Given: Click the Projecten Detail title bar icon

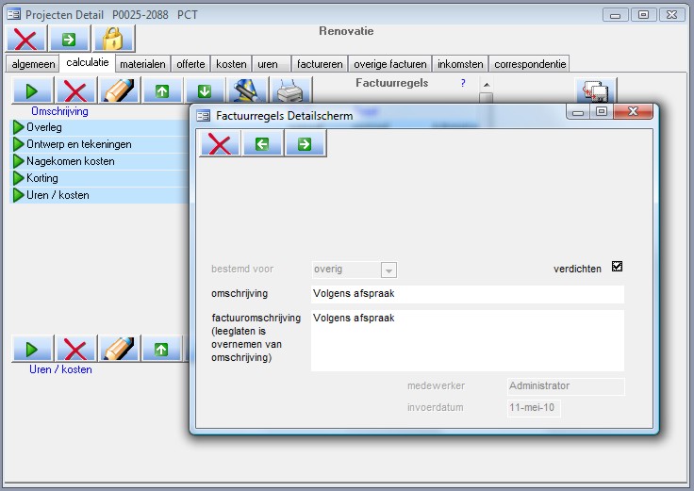Looking at the screenshot, I should (x=14, y=14).
